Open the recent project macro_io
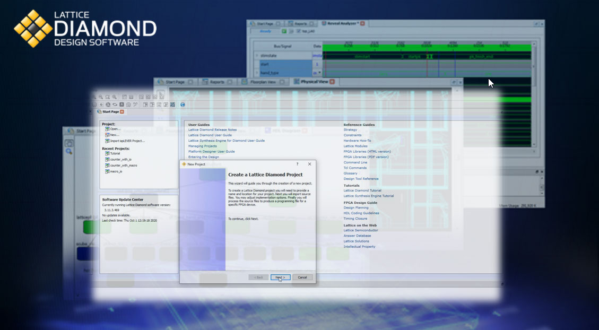Screen dimensions: 599x330 tap(116, 172)
